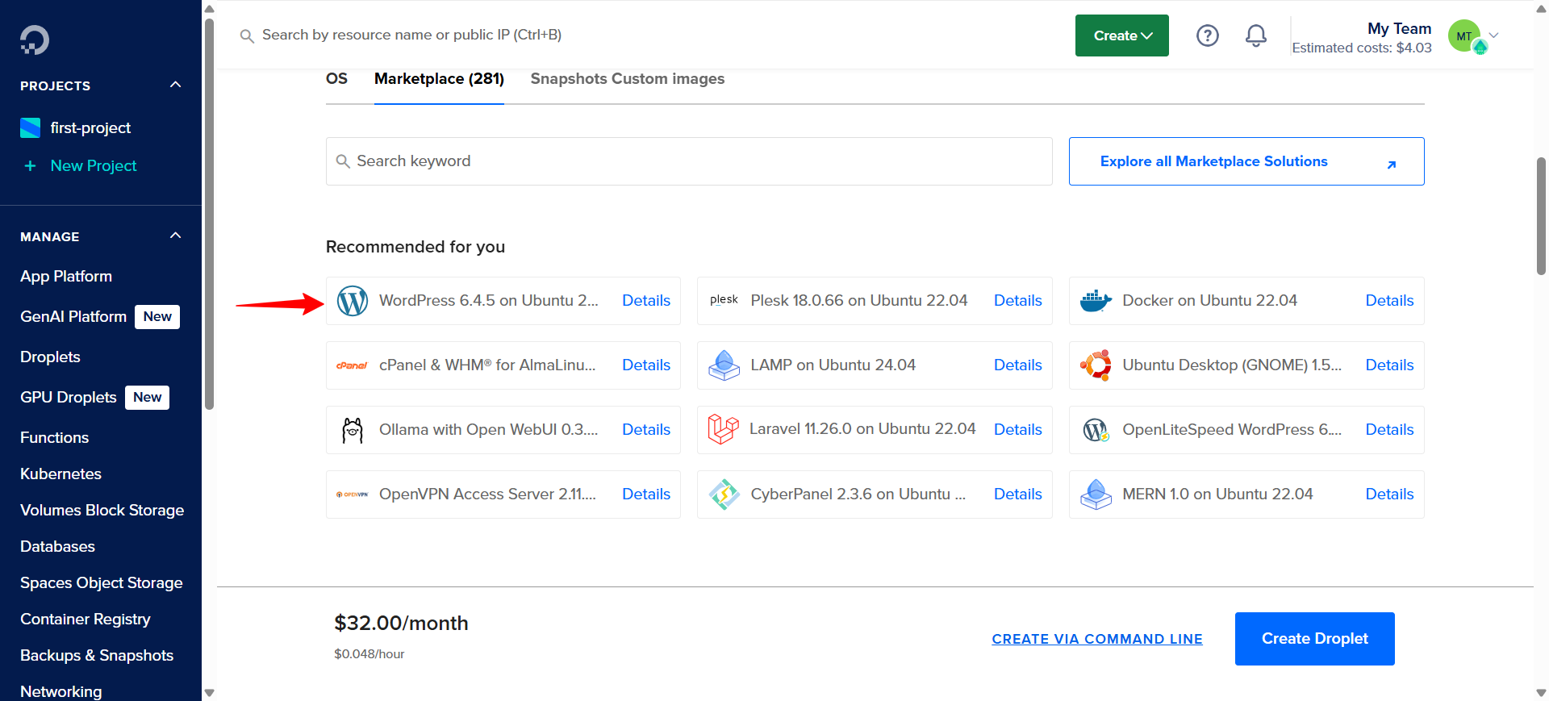Open GPU Droplets
Viewport: 1549px width, 701px height.
pos(69,397)
